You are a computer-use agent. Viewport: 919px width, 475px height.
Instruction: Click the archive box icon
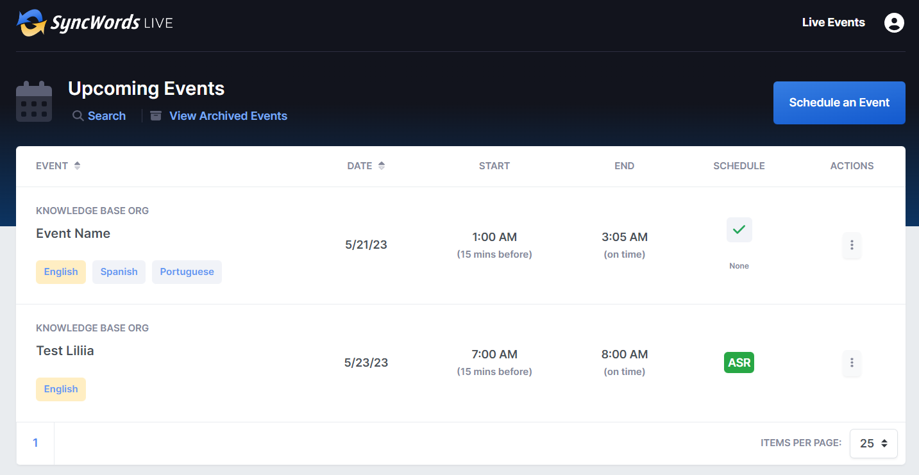tap(156, 116)
